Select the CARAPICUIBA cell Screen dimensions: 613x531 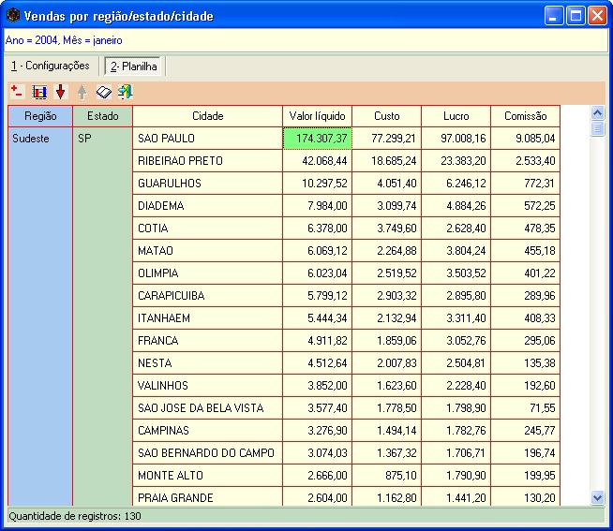(207, 296)
